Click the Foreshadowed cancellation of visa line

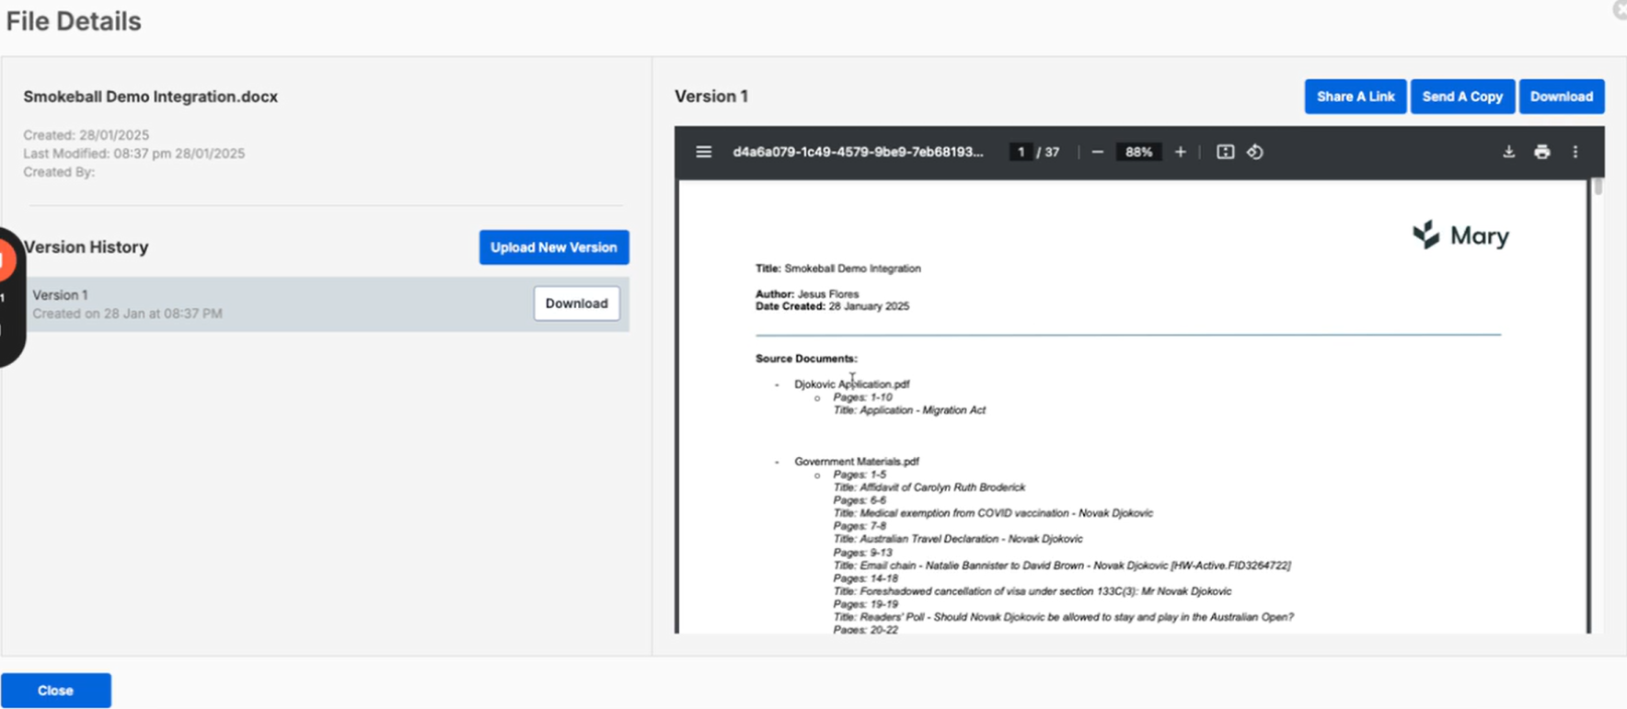tap(1032, 591)
